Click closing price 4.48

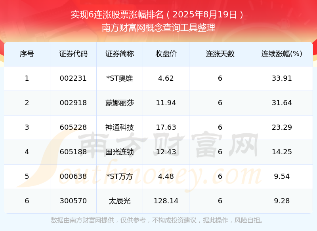click(166, 176)
